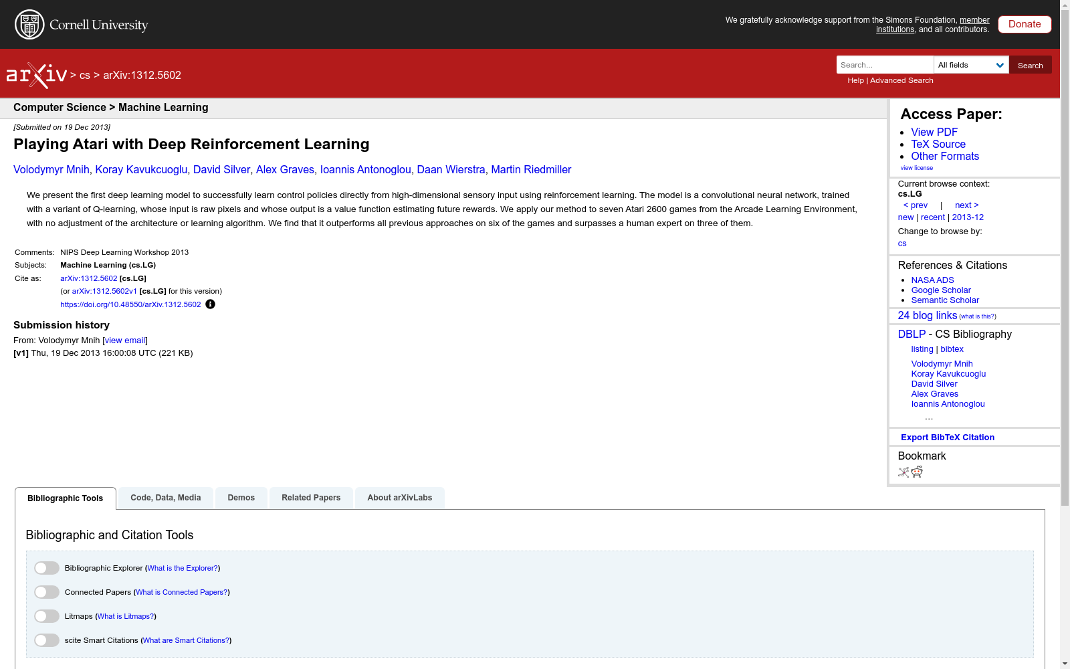Viewport: 1070px width, 669px height.
Task: Open the All fields dropdown
Action: click(x=971, y=65)
